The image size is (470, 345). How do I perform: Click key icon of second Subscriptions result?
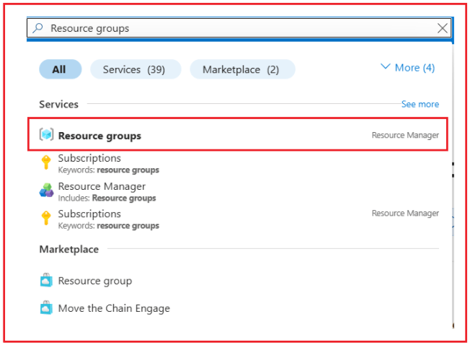tap(46, 218)
